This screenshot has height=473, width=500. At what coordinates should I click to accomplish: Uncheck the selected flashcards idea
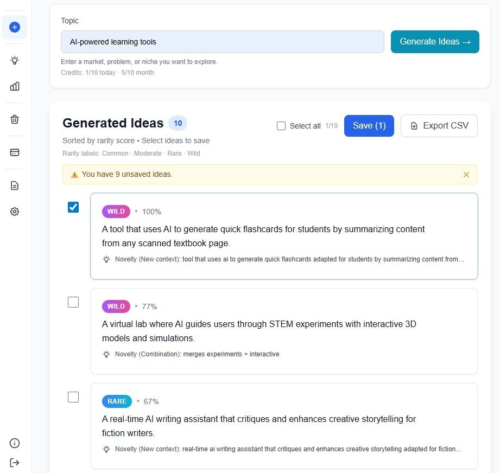tap(73, 207)
